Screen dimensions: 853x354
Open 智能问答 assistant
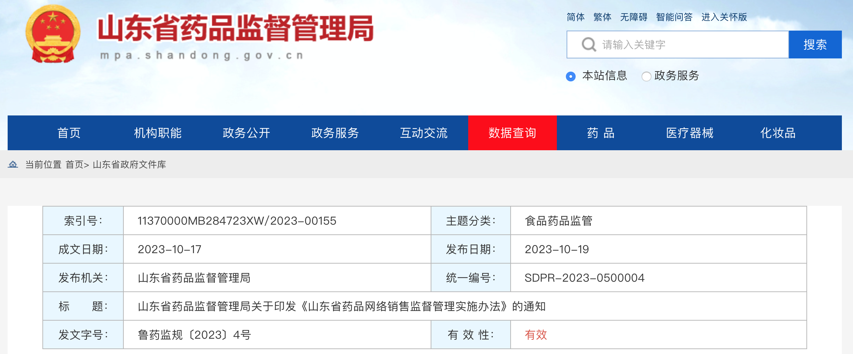pyautogui.click(x=674, y=17)
